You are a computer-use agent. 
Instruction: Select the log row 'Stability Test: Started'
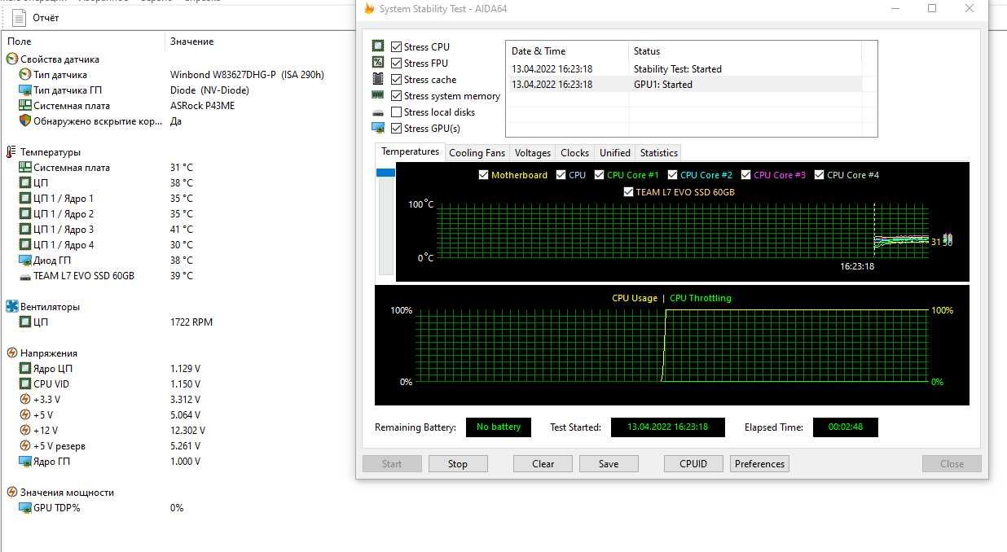[684, 69]
